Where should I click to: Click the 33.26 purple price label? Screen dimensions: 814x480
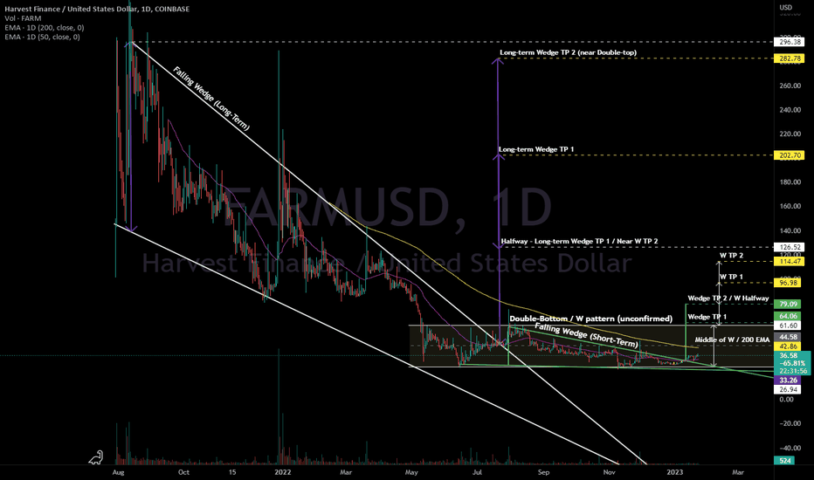coord(789,381)
